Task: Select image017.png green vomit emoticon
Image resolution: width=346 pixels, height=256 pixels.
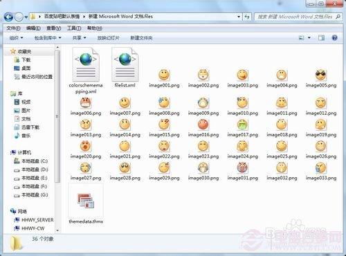Action: coord(242,125)
